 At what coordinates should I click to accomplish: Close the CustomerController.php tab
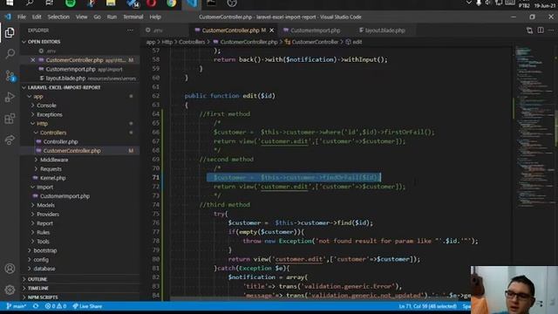[272, 31]
